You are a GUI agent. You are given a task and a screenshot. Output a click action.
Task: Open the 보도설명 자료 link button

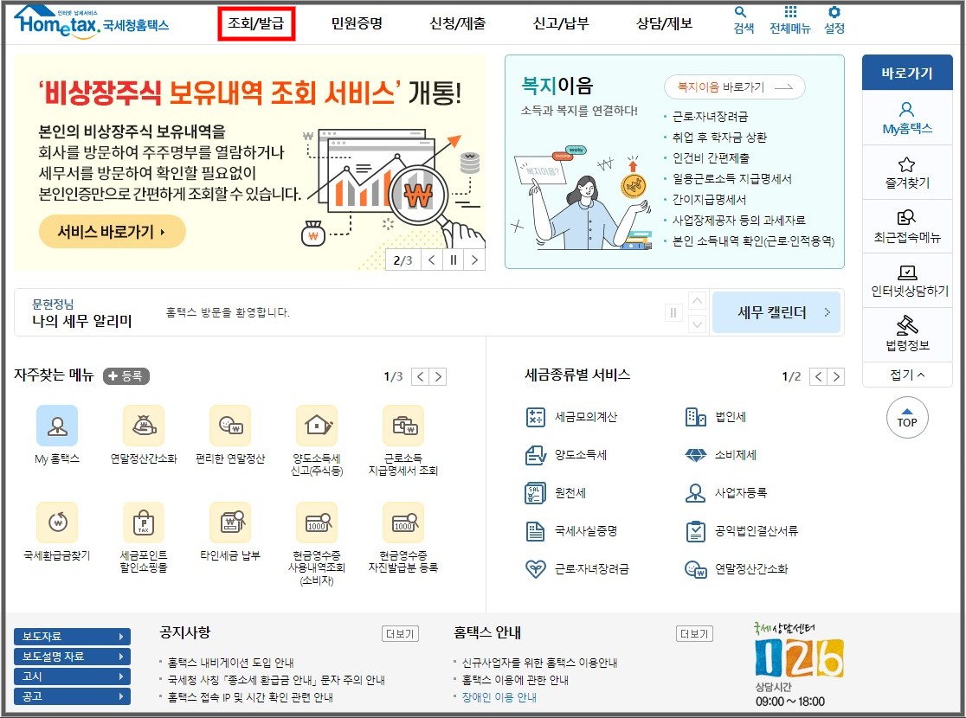click(72, 657)
